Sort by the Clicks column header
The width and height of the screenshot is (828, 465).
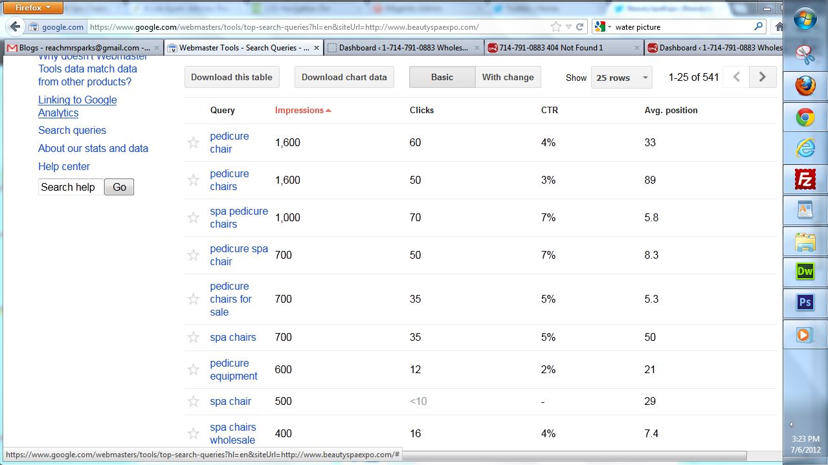pyautogui.click(x=421, y=110)
